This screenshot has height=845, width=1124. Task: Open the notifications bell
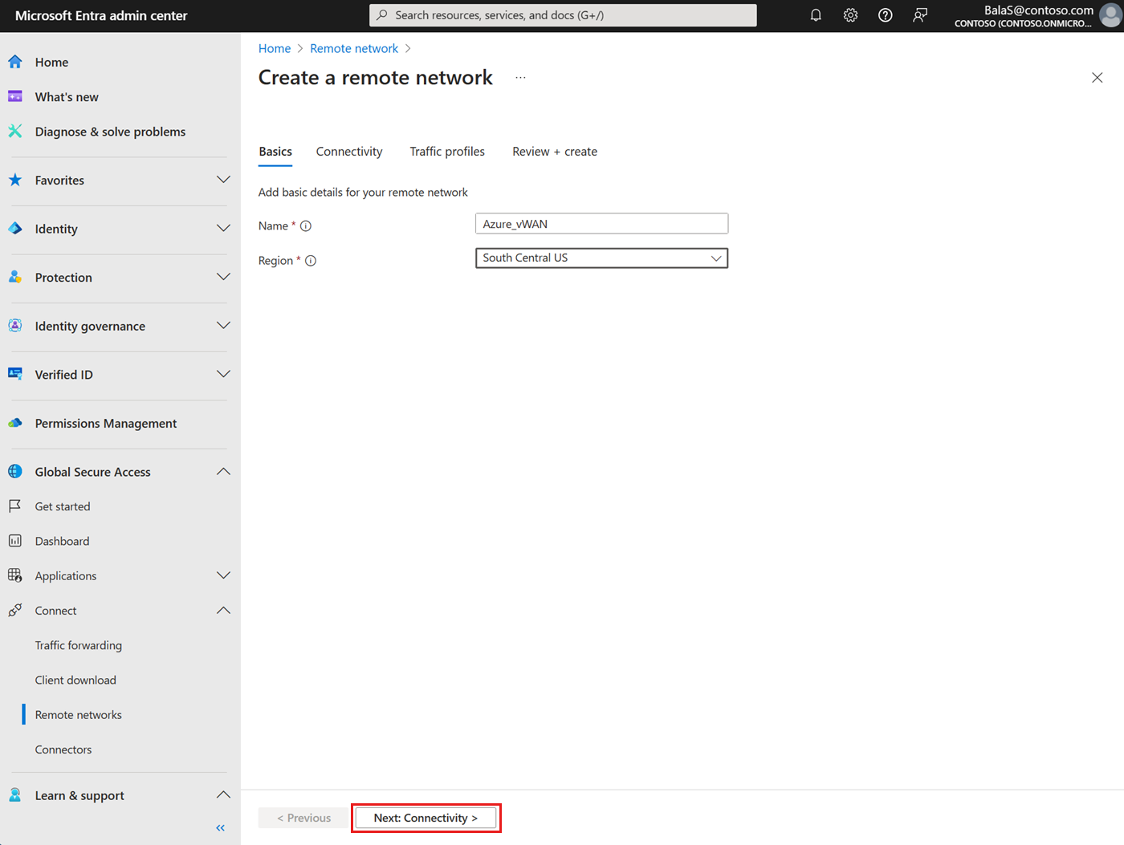click(815, 14)
